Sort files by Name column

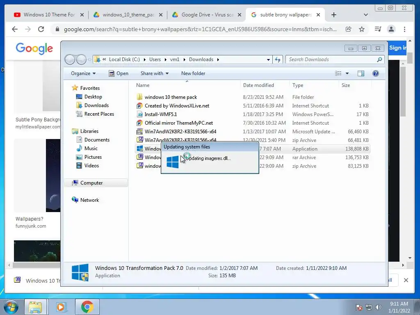tap(187, 85)
